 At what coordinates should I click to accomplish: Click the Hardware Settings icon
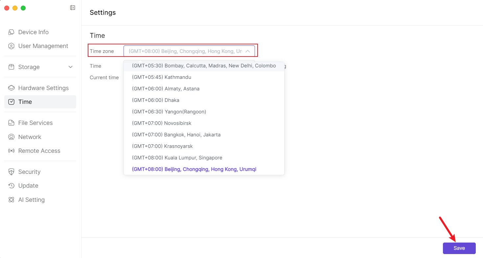click(x=11, y=88)
